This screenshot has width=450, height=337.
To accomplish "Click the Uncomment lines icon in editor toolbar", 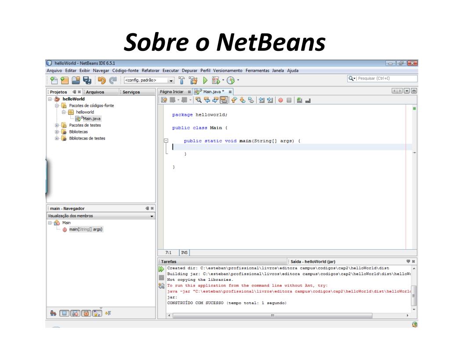I will click(x=308, y=100).
